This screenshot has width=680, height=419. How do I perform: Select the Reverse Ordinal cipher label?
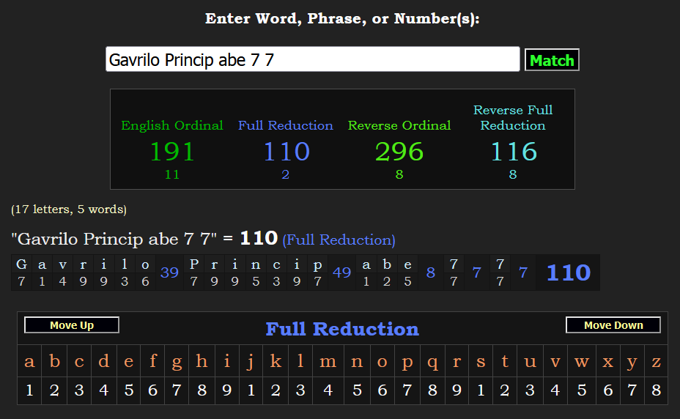(399, 125)
